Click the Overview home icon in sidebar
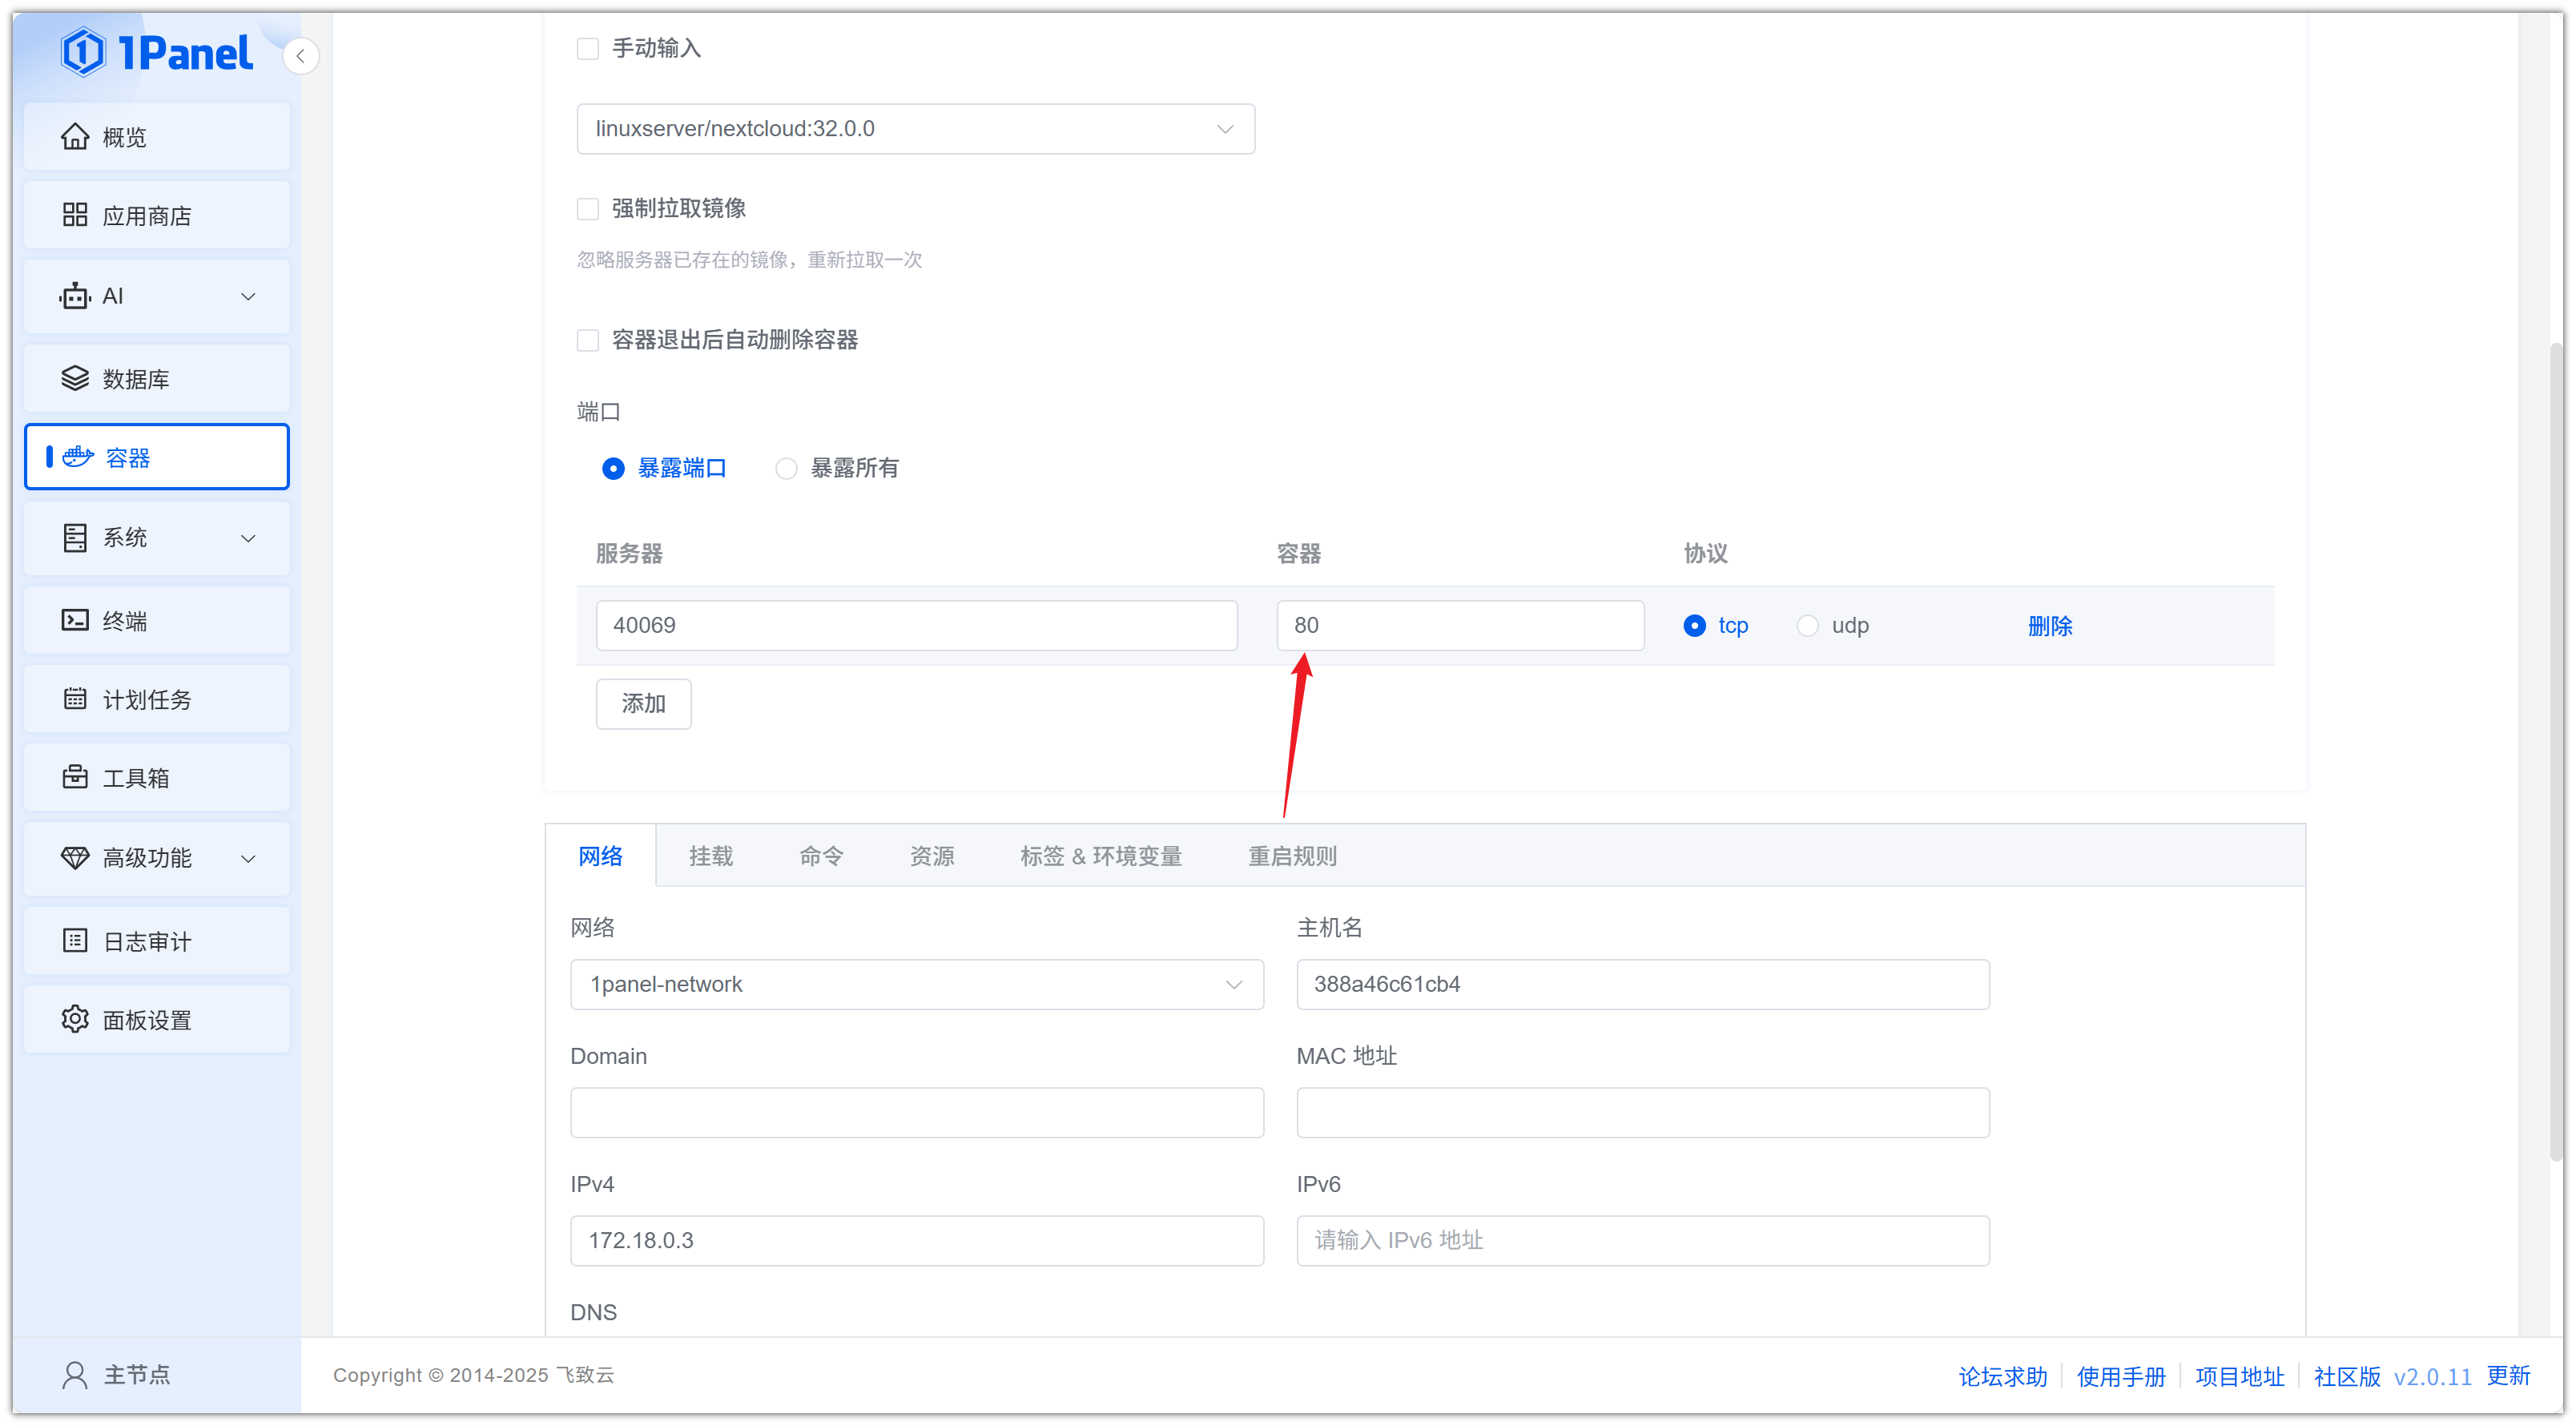Viewport: 2576px width, 1426px height. pyautogui.click(x=75, y=137)
